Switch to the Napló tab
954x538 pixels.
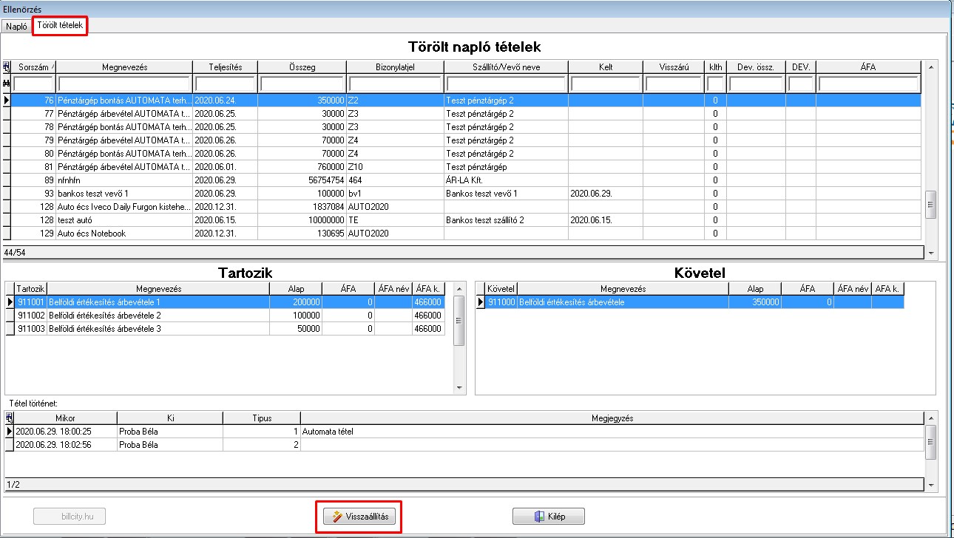16,27
